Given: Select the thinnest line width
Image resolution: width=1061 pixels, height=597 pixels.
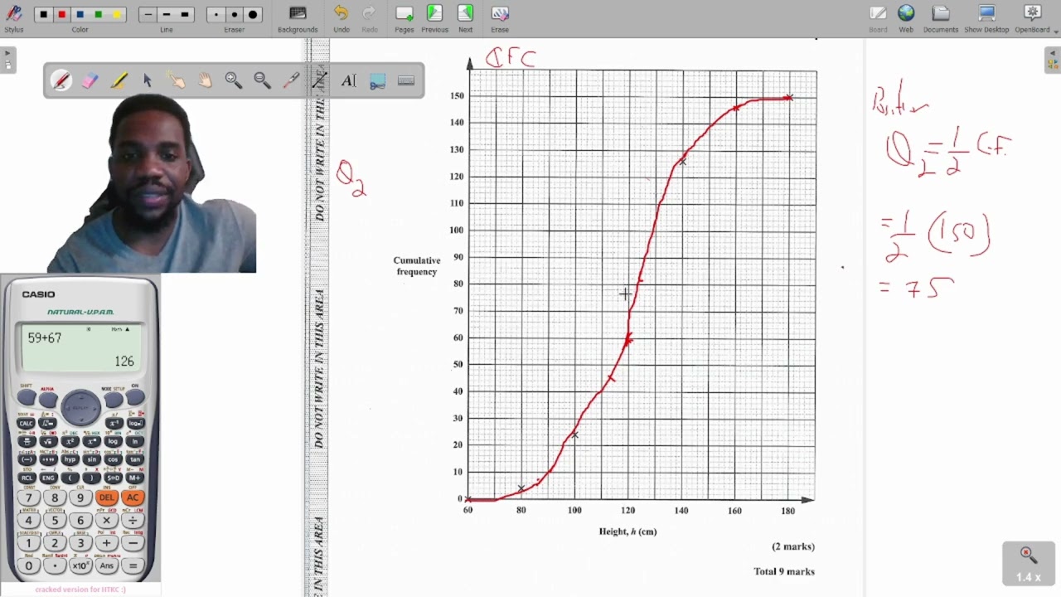Looking at the screenshot, I should (148, 15).
